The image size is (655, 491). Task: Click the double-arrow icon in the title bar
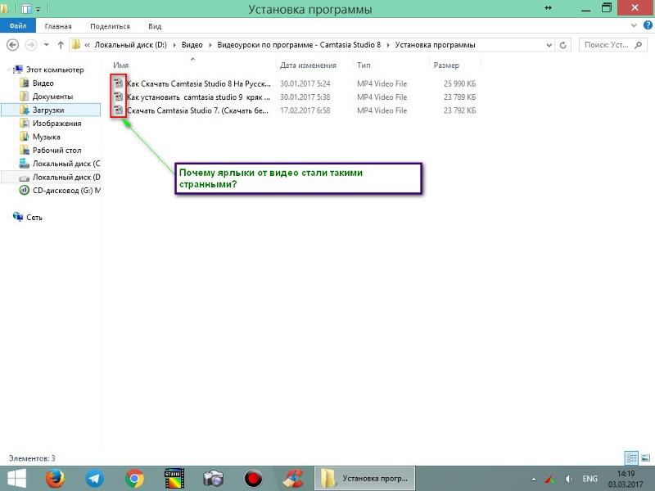[x=549, y=8]
